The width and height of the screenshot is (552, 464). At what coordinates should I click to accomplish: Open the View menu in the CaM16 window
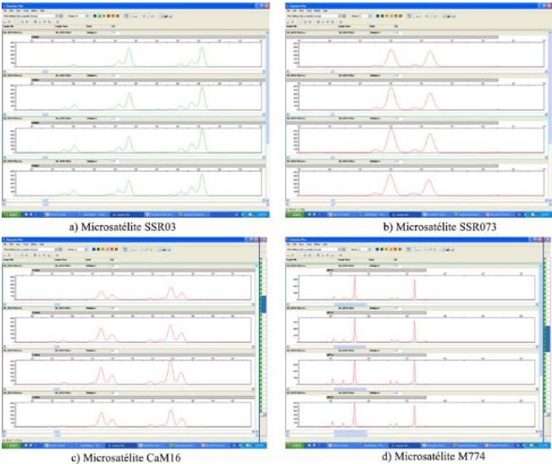19,244
